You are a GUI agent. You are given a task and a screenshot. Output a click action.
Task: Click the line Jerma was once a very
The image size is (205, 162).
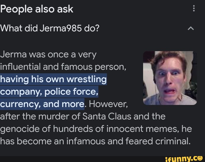(x=48, y=54)
